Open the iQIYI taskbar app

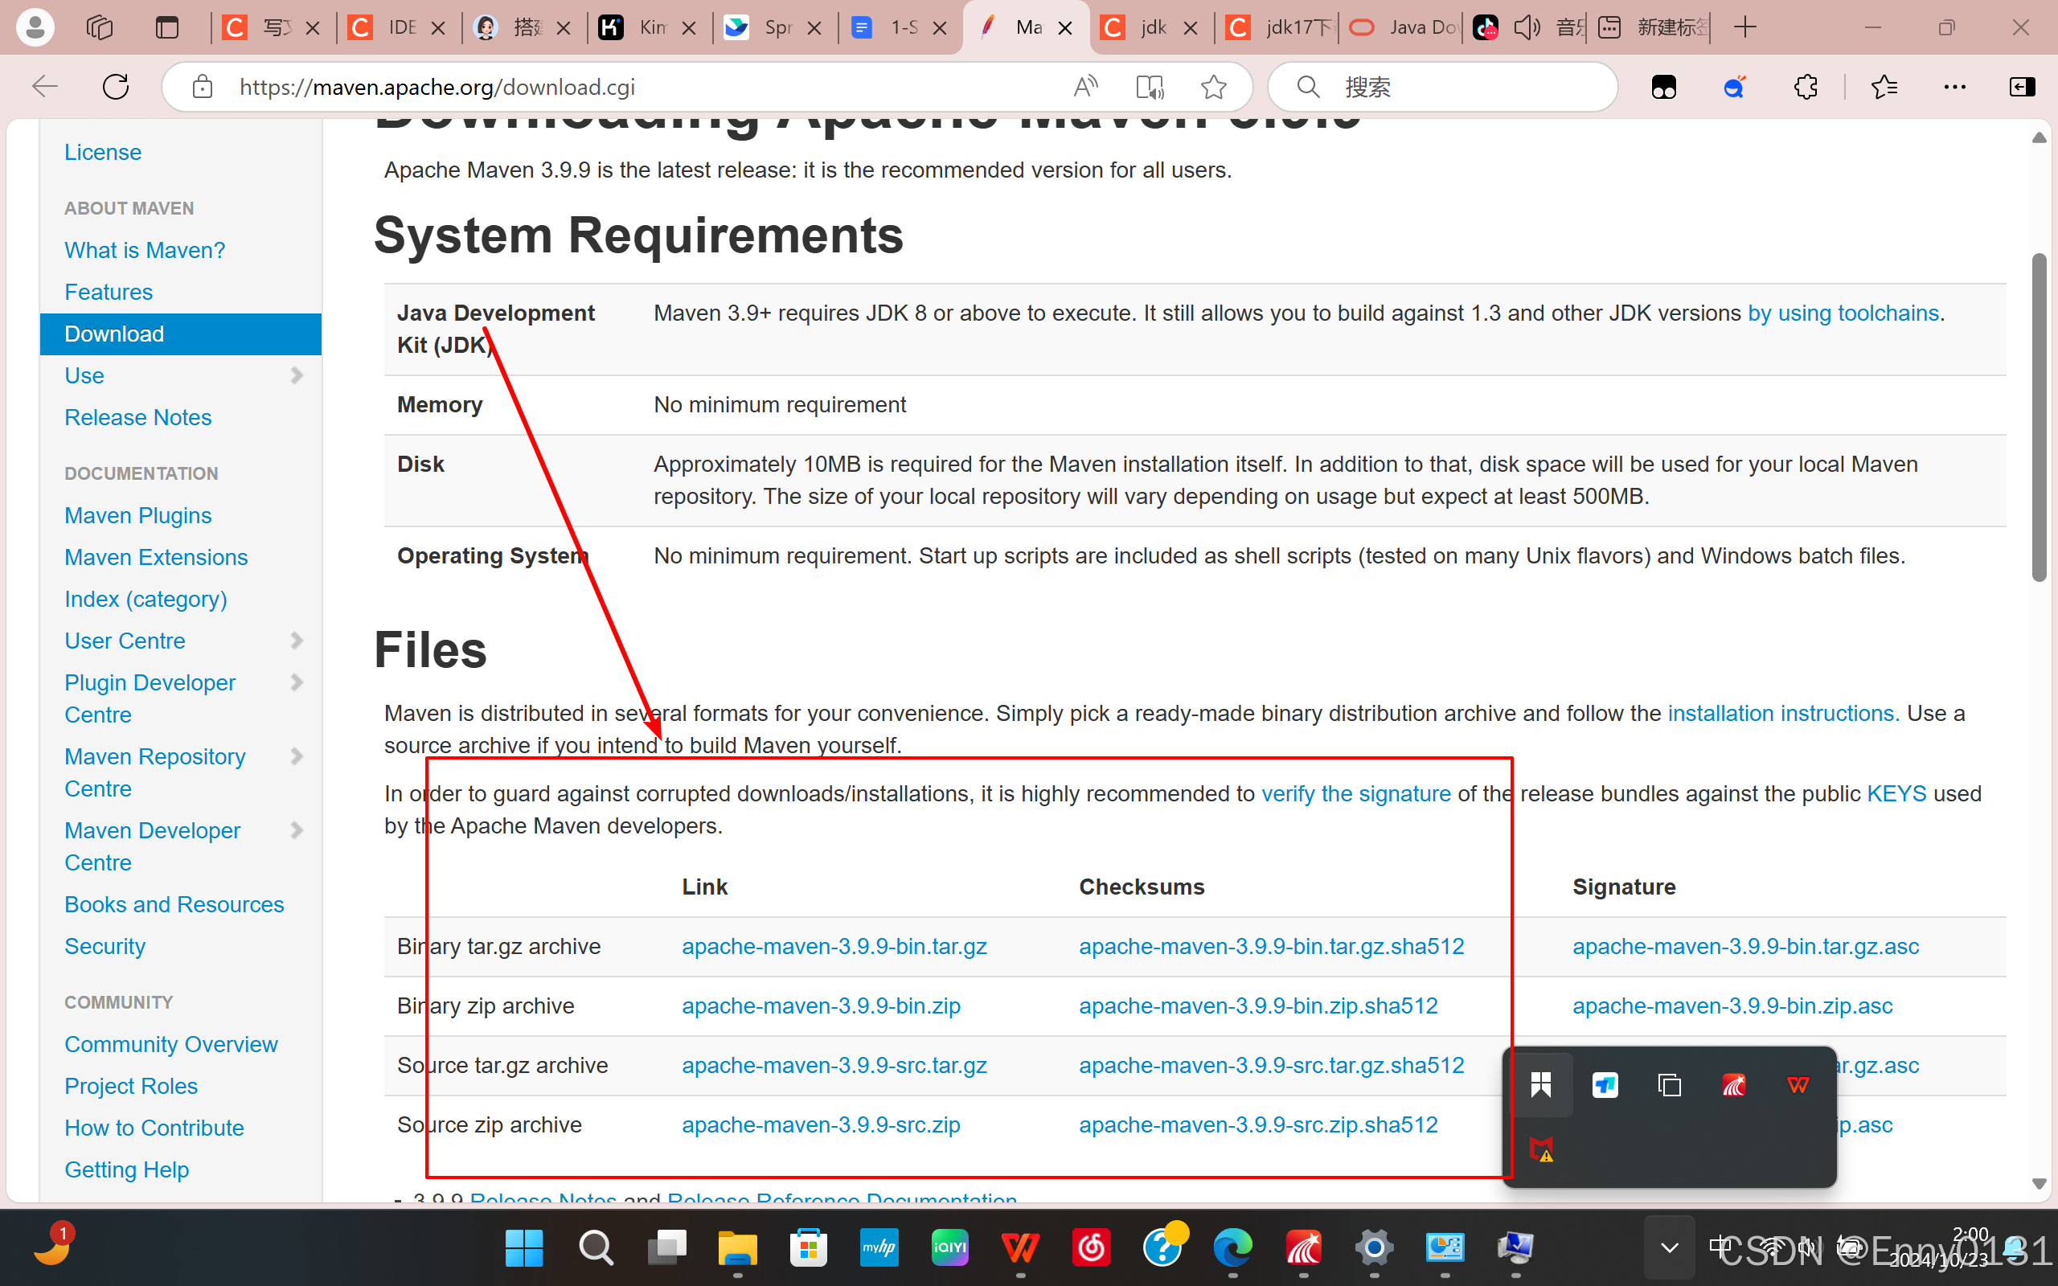(x=950, y=1247)
